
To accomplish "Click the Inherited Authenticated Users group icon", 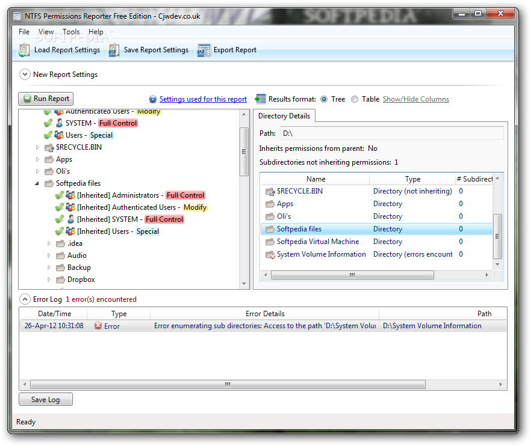I will click(70, 207).
